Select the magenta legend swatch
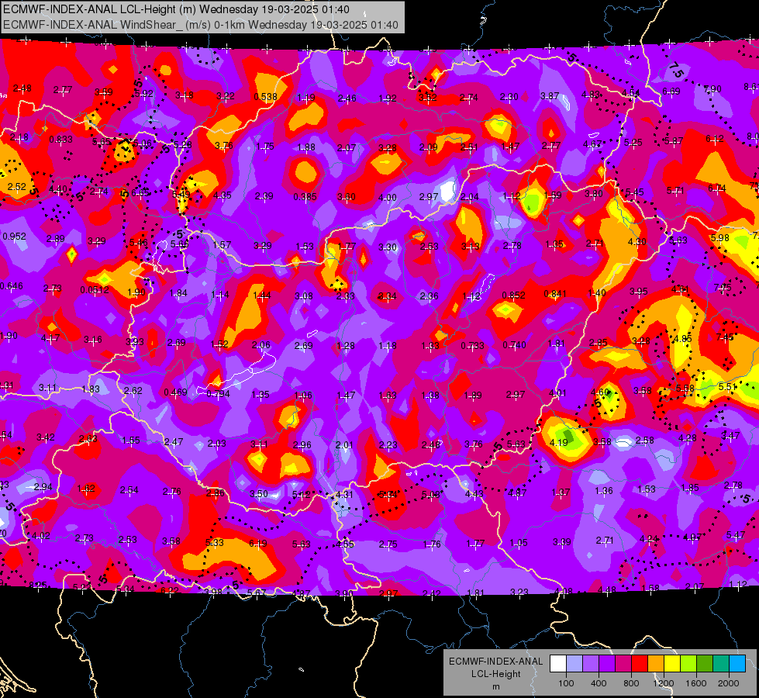 click(x=623, y=664)
